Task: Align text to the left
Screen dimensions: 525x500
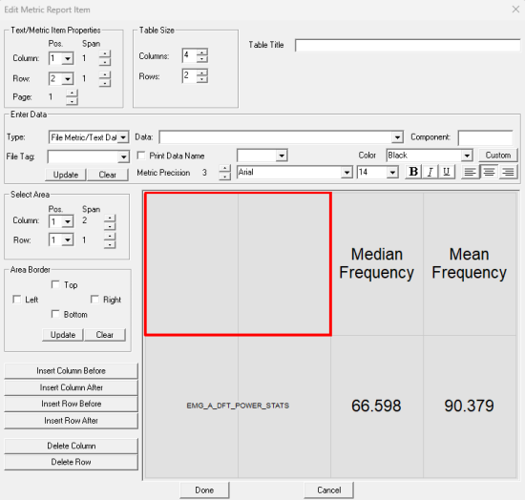Action: (470, 172)
